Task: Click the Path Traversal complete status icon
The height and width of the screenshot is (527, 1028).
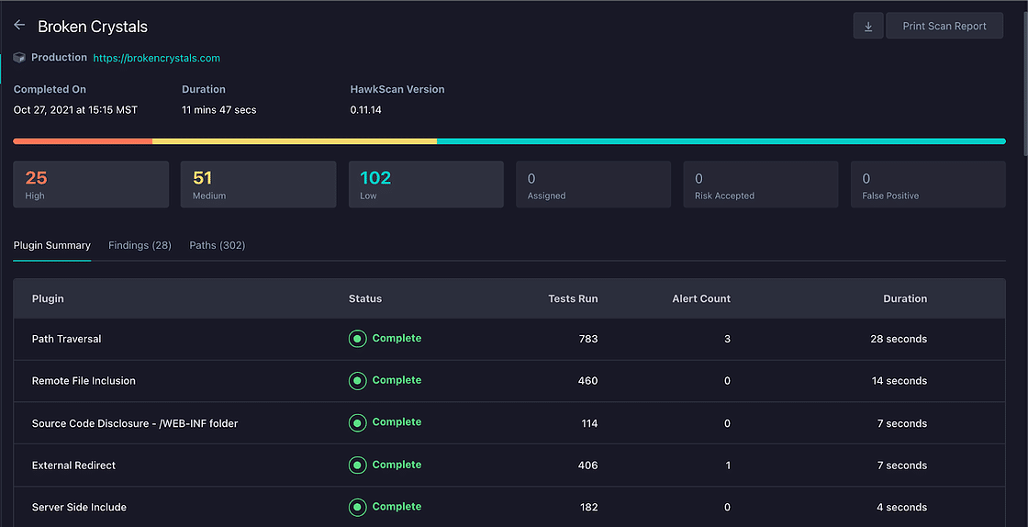Action: click(357, 339)
